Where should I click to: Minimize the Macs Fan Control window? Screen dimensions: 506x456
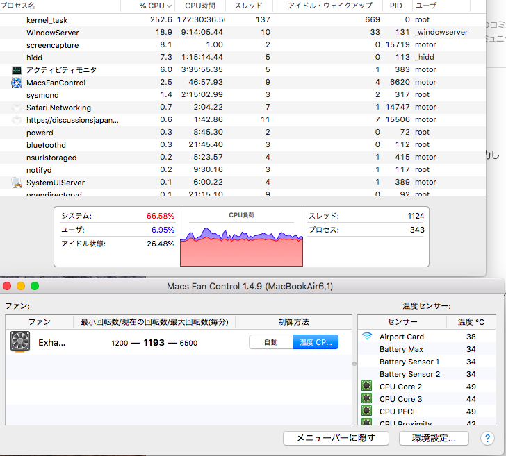point(21,286)
